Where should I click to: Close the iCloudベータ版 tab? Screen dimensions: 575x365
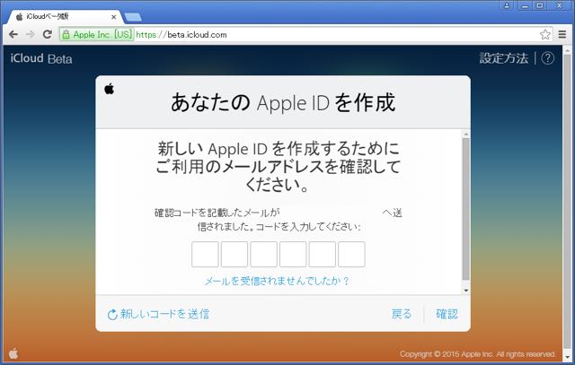pos(113,17)
